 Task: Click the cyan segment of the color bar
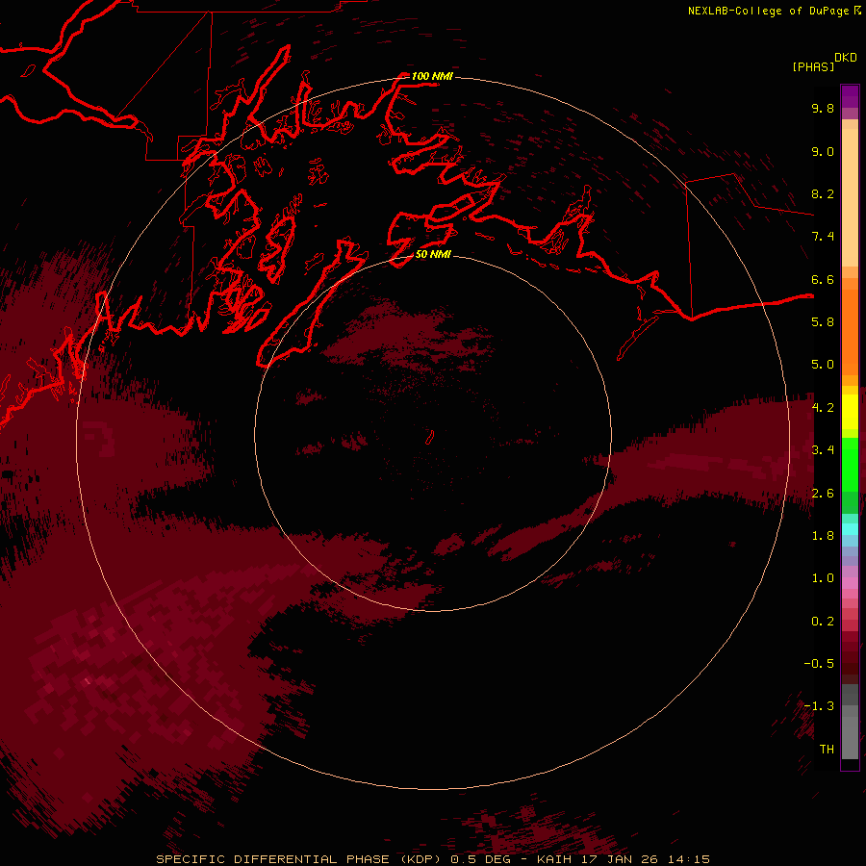(850, 529)
